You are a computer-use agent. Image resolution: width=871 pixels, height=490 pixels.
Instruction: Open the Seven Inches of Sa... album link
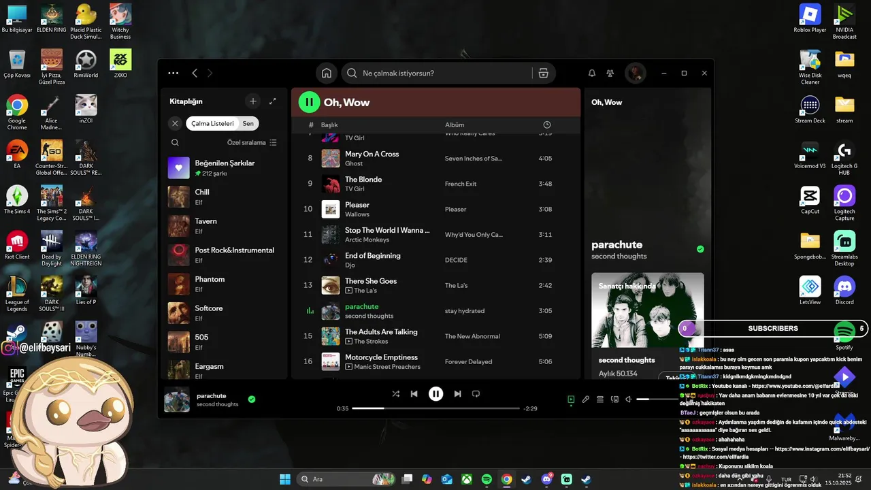pyautogui.click(x=474, y=159)
